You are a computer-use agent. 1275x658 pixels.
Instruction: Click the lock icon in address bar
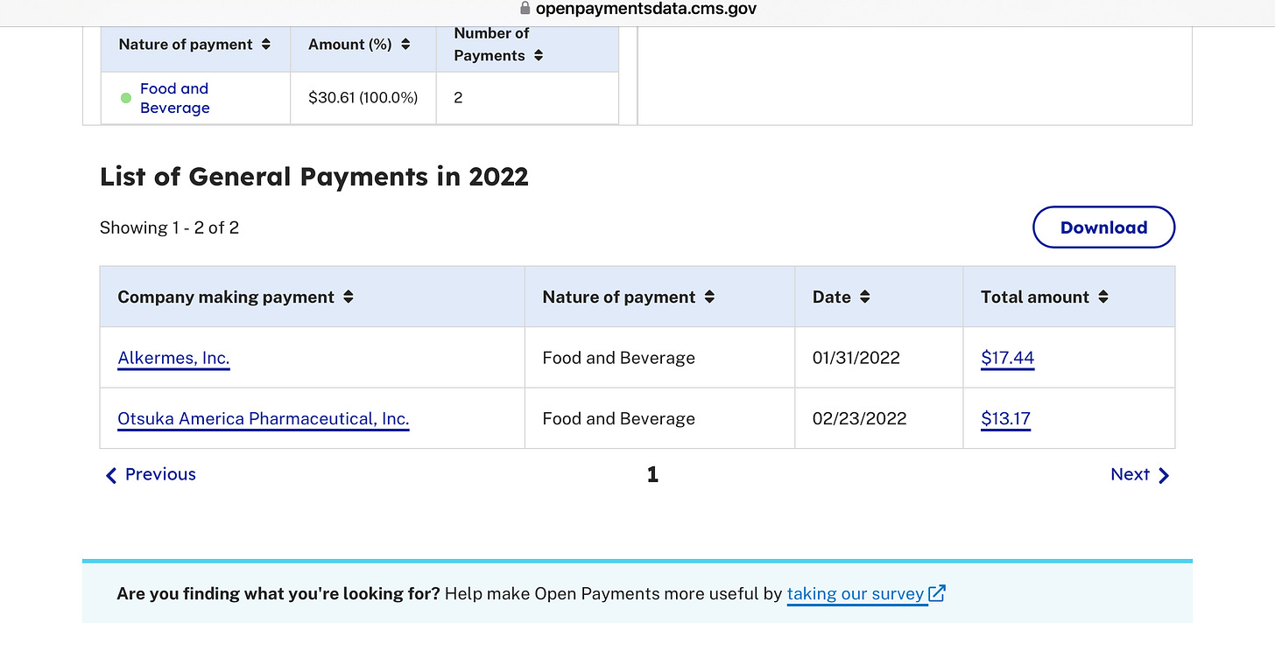click(525, 9)
